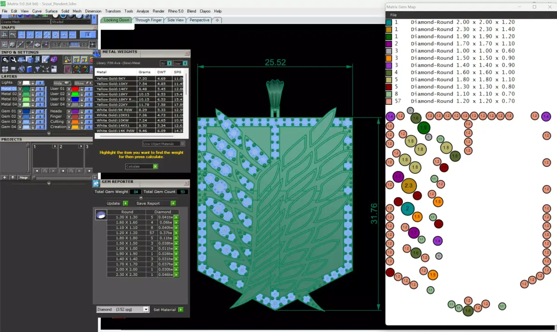The height and width of the screenshot is (332, 557).
Task: Select the wrench settings icon in Info & Settings
Action: [13, 60]
